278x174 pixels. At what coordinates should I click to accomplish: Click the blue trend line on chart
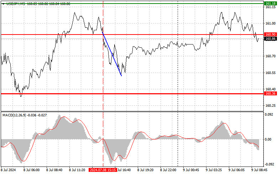tap(112, 54)
